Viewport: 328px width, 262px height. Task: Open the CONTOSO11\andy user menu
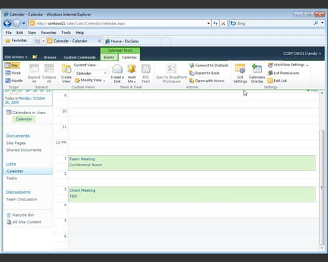point(302,54)
